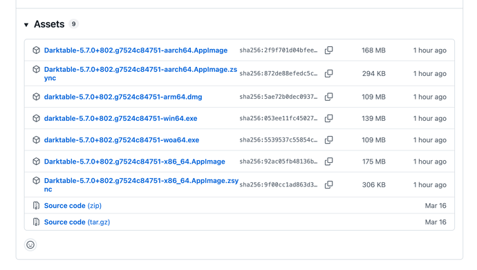The width and height of the screenshot is (477, 270).
Task: Download Darktable aarch64.AppImage file
Action: (135, 50)
